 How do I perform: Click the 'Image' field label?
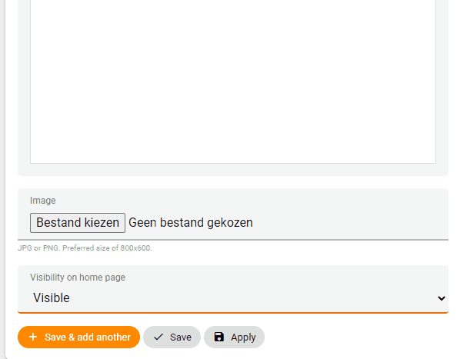coord(43,201)
